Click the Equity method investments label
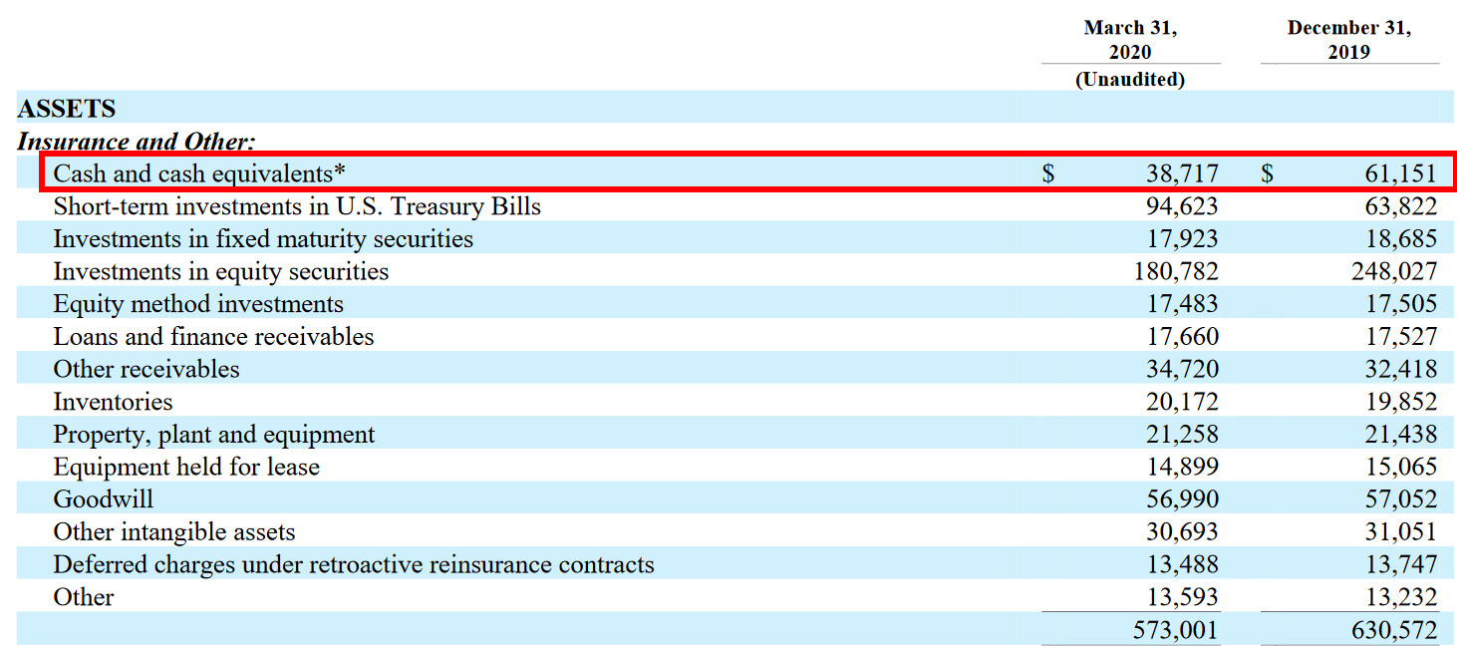The image size is (1457, 652). (198, 304)
